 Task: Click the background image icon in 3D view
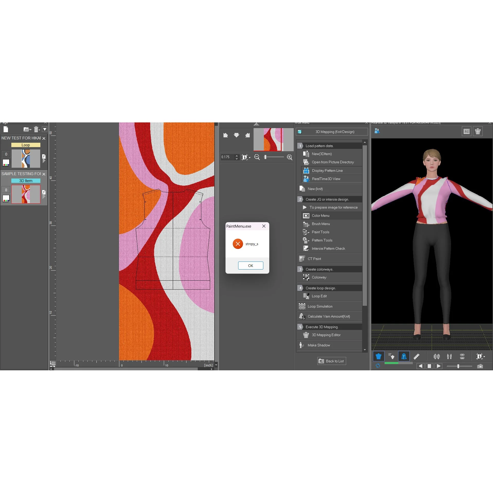click(467, 131)
